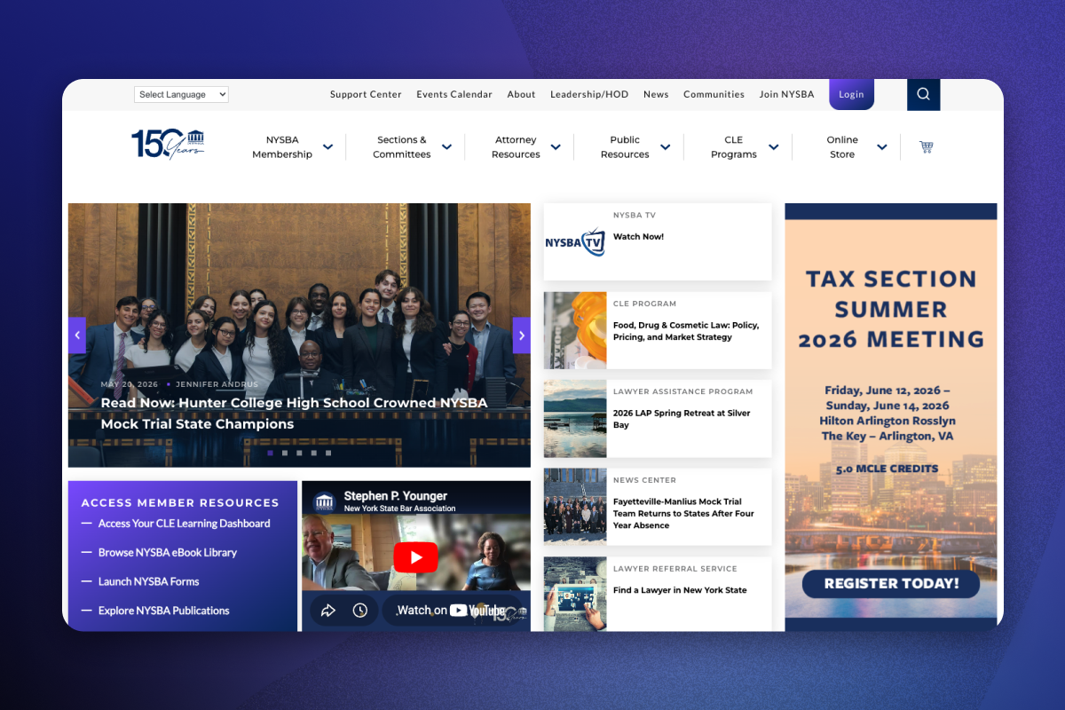This screenshot has height=710, width=1065.
Task: Click the About link
Action: coord(521,94)
